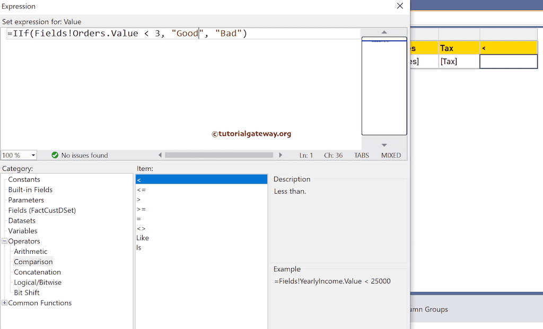
Task: Select the > greater than item
Action: tap(202, 199)
